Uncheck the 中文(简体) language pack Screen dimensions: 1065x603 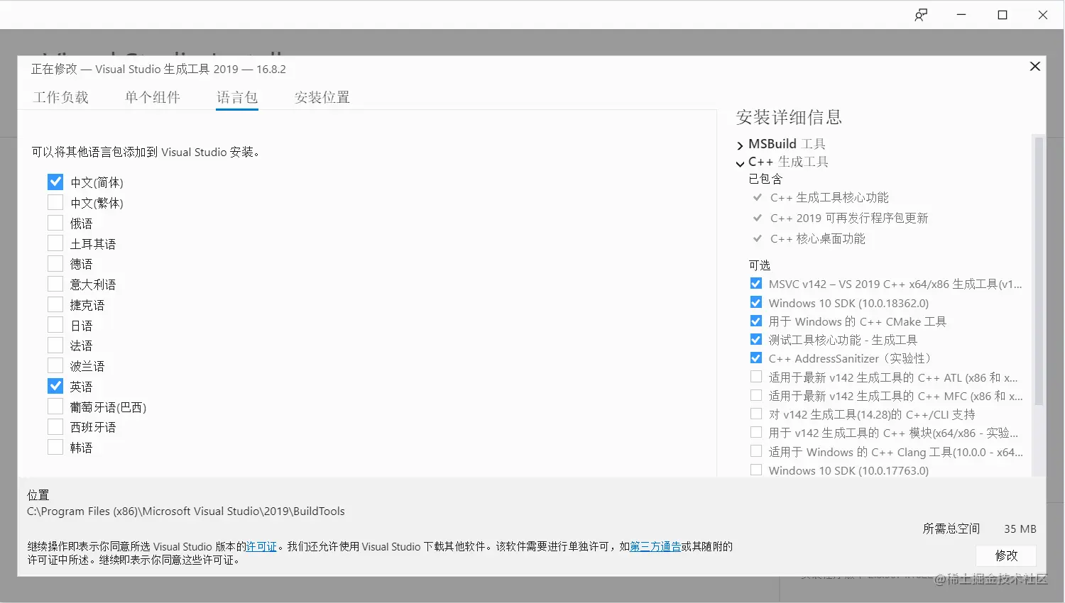55,182
